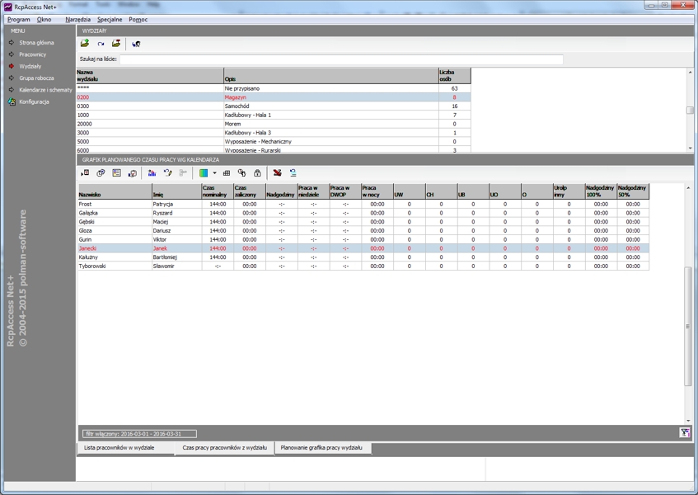Open the Narzędzia menu

(77, 19)
